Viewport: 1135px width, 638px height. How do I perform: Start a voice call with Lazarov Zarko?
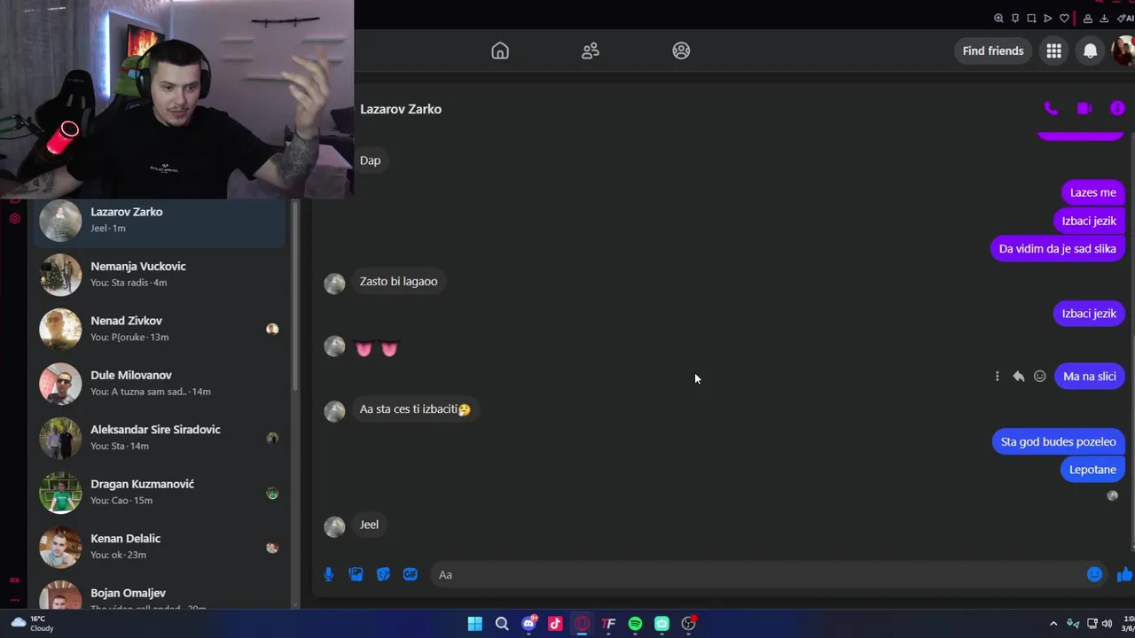click(x=1051, y=108)
